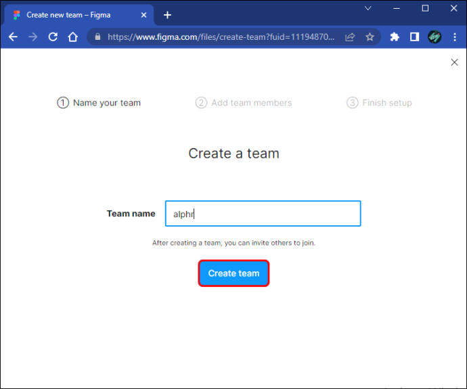Viewport: 467px width, 389px height.
Task: Open the browser home page
Action: 72,37
